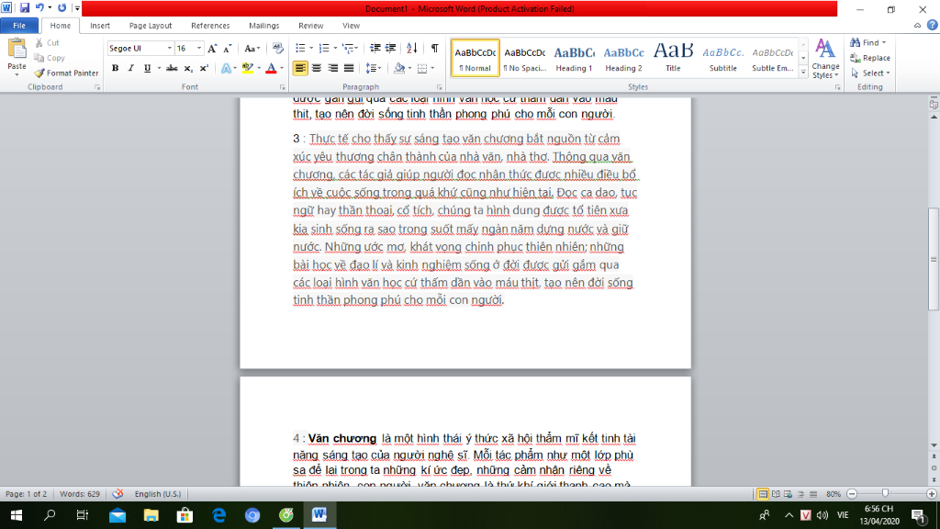Toggle Show/Hide paragraph marks

coord(434,48)
